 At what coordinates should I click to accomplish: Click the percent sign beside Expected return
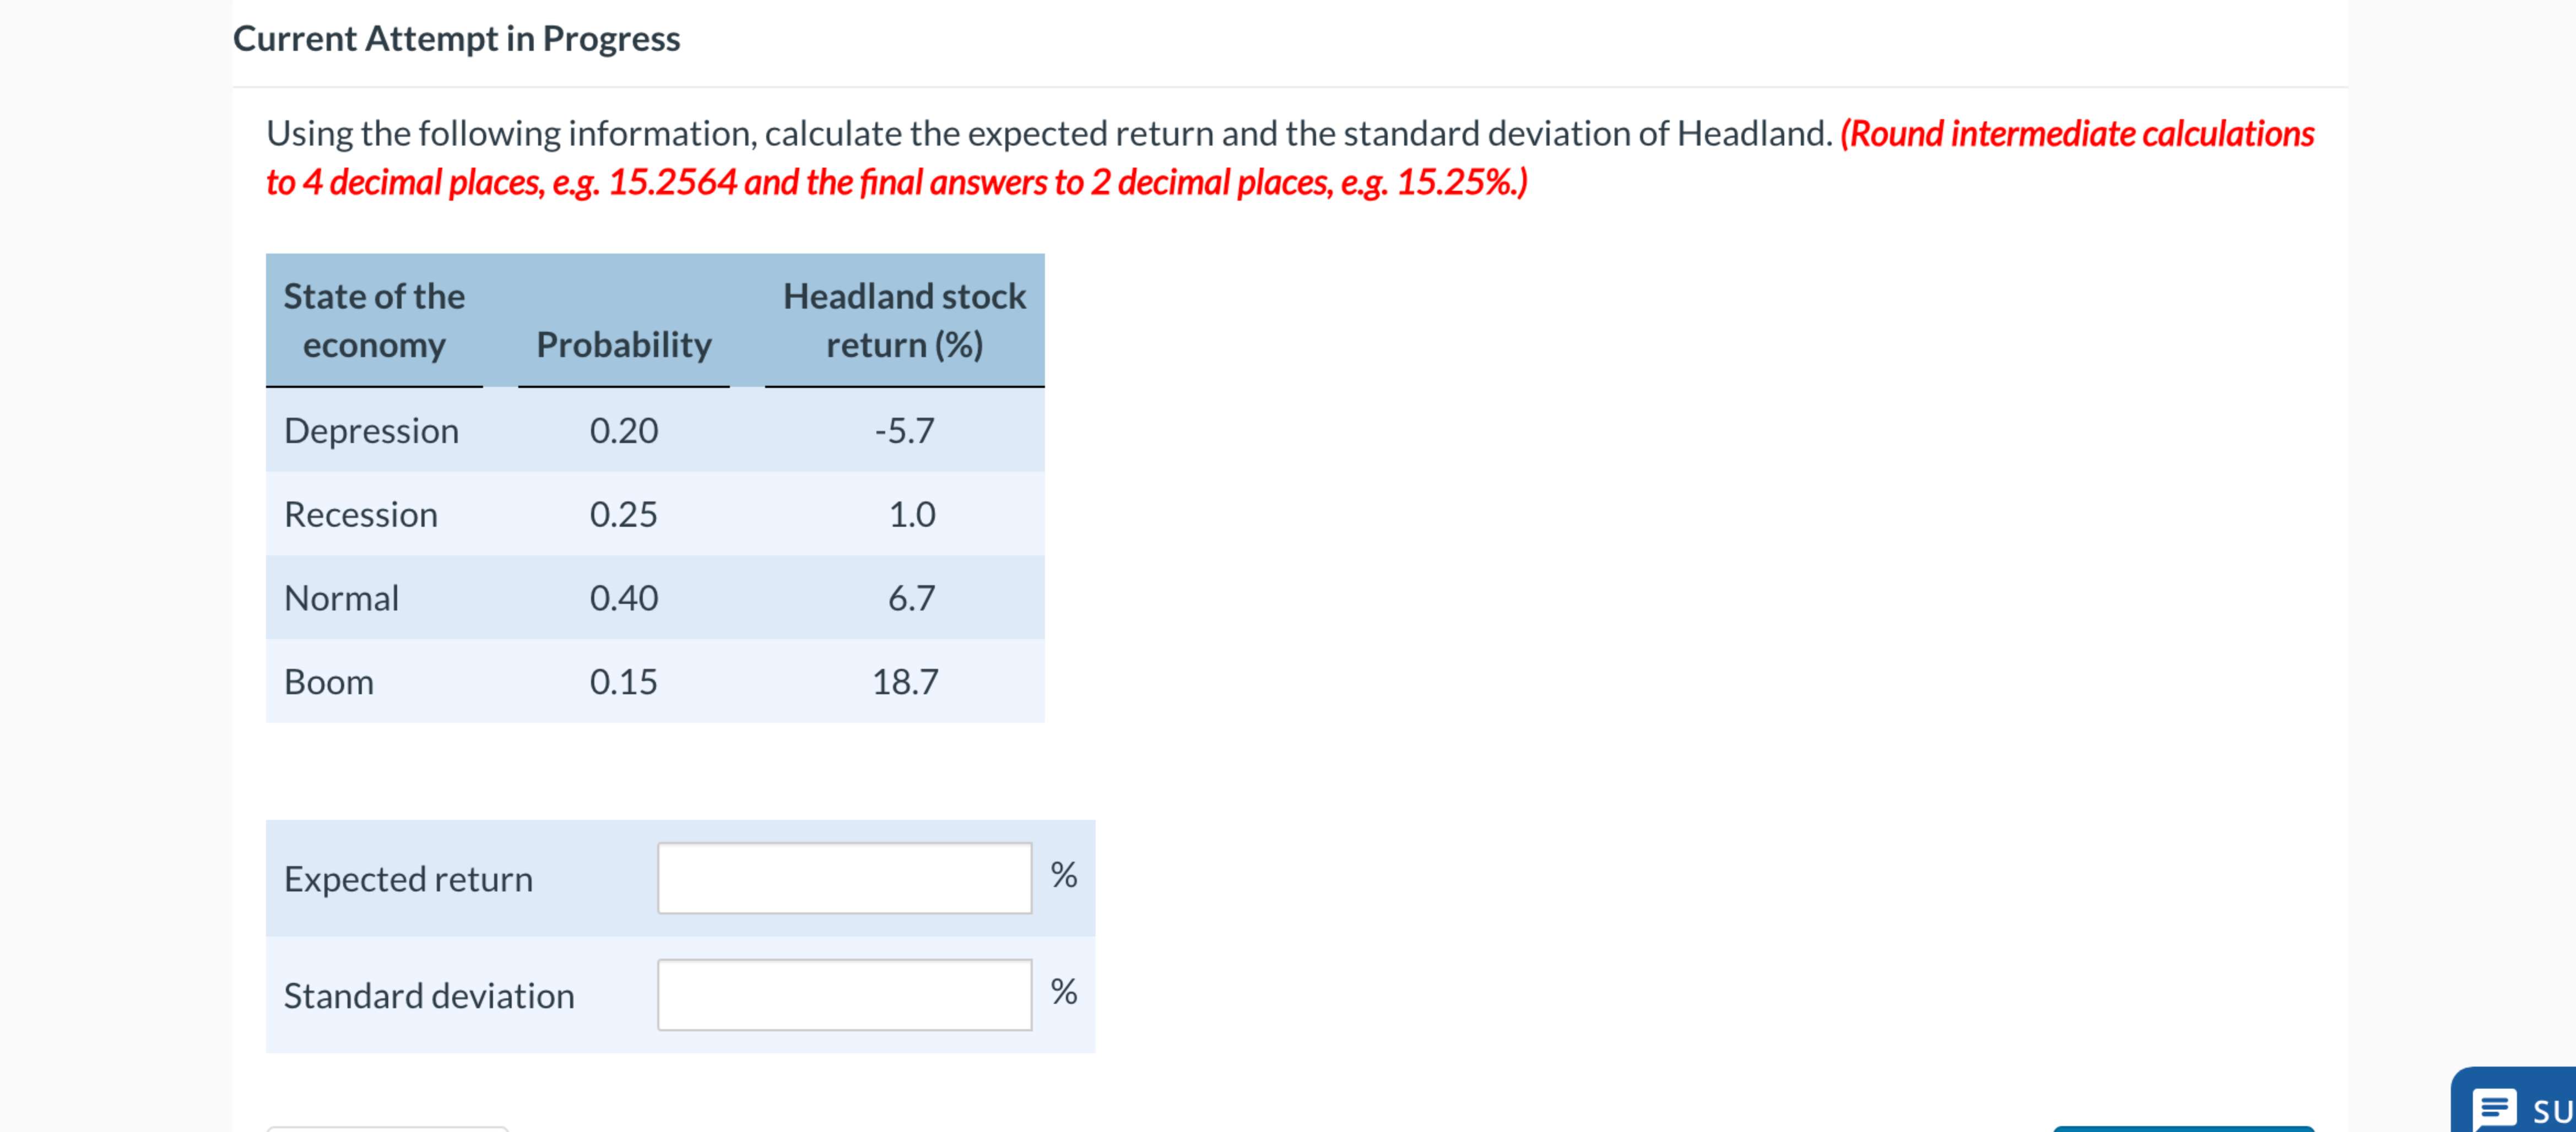tap(1064, 877)
